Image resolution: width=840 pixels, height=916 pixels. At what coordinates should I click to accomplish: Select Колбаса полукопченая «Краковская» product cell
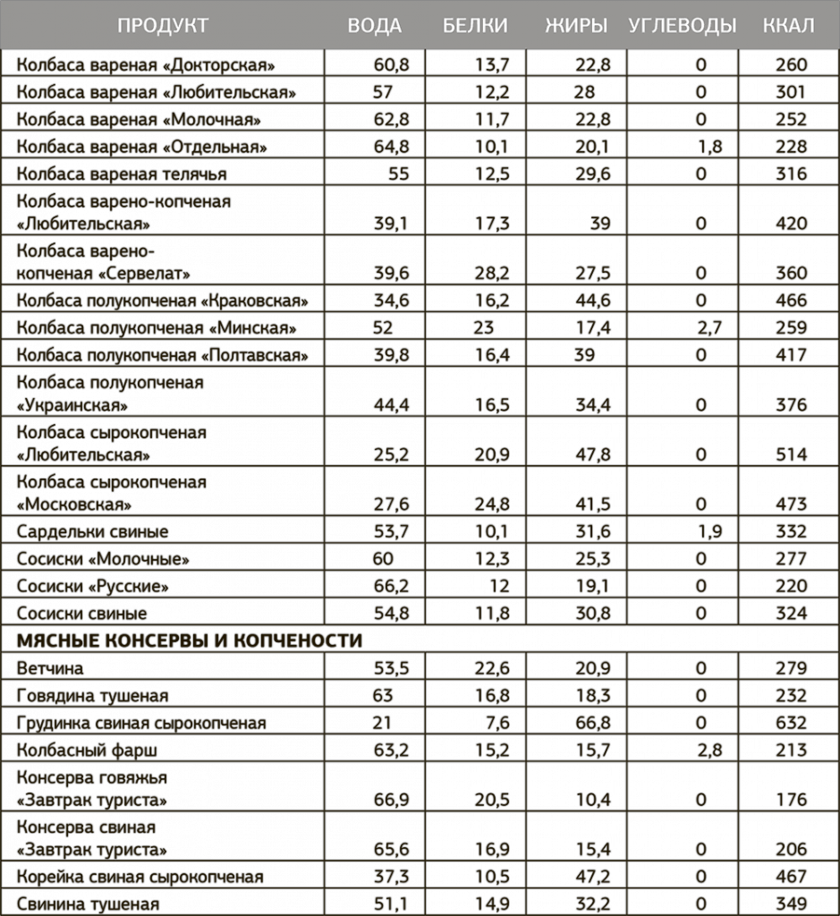pos(163,301)
